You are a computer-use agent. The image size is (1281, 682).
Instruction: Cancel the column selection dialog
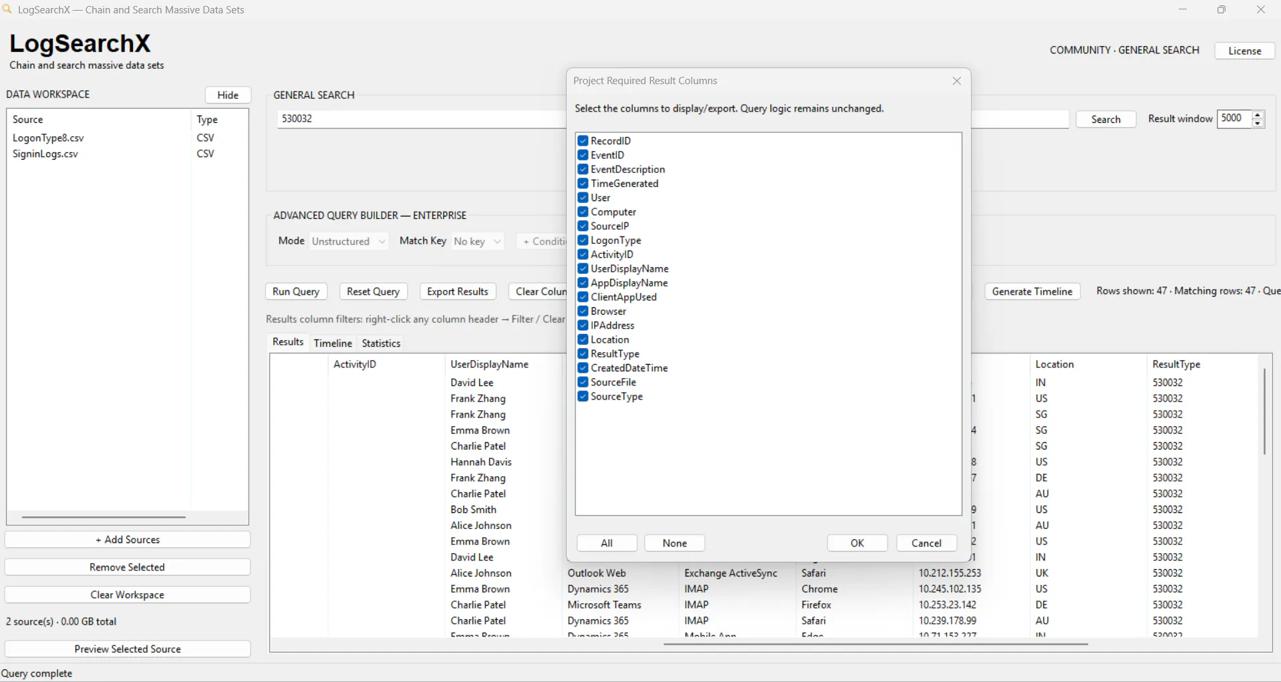click(926, 543)
